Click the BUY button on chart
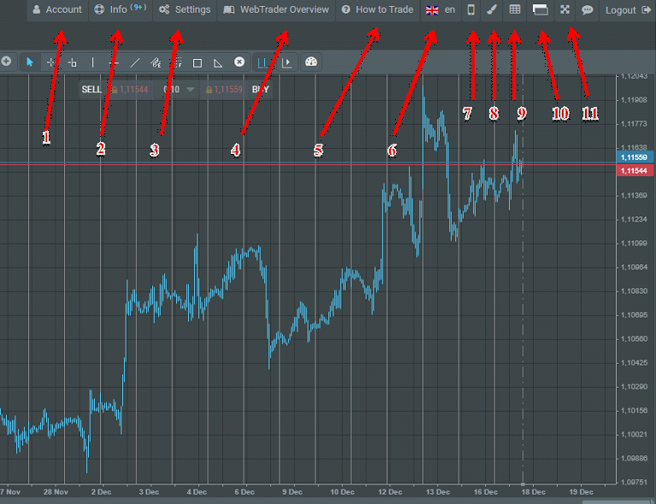 pos(260,89)
